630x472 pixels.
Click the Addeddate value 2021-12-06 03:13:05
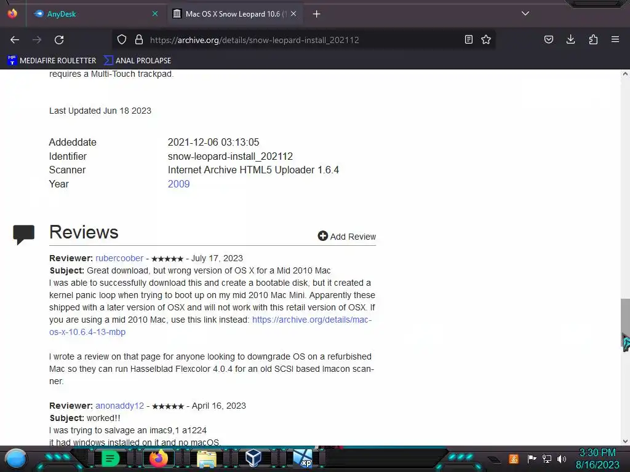[213, 142]
